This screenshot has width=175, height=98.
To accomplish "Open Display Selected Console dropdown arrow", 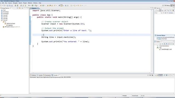I will (x=168, y=75).
